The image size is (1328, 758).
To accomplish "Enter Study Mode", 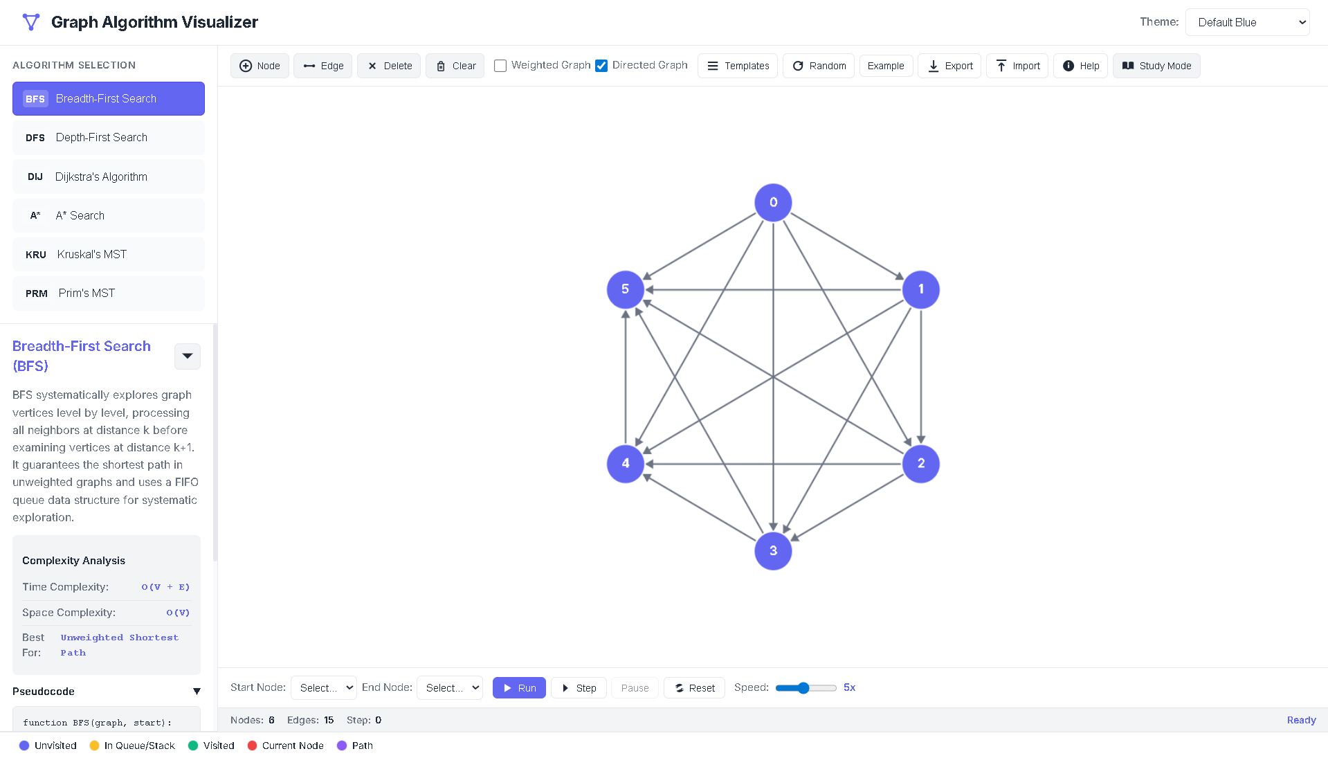I will click(x=1156, y=66).
